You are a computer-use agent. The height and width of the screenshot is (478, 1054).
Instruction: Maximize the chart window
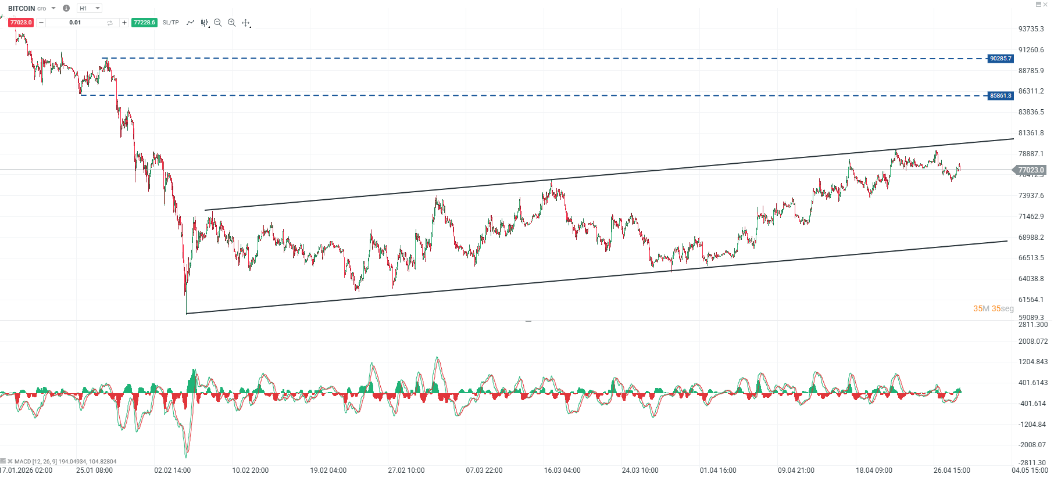(x=1038, y=5)
